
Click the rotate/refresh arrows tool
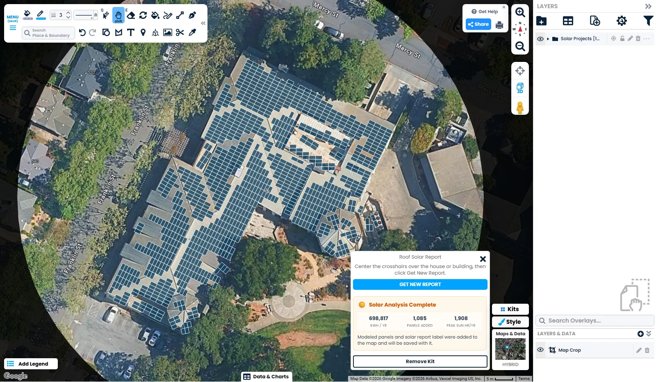point(143,15)
